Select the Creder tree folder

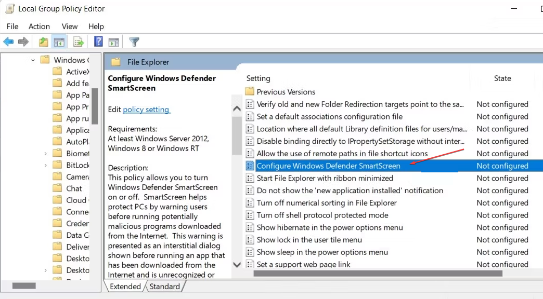point(77,224)
